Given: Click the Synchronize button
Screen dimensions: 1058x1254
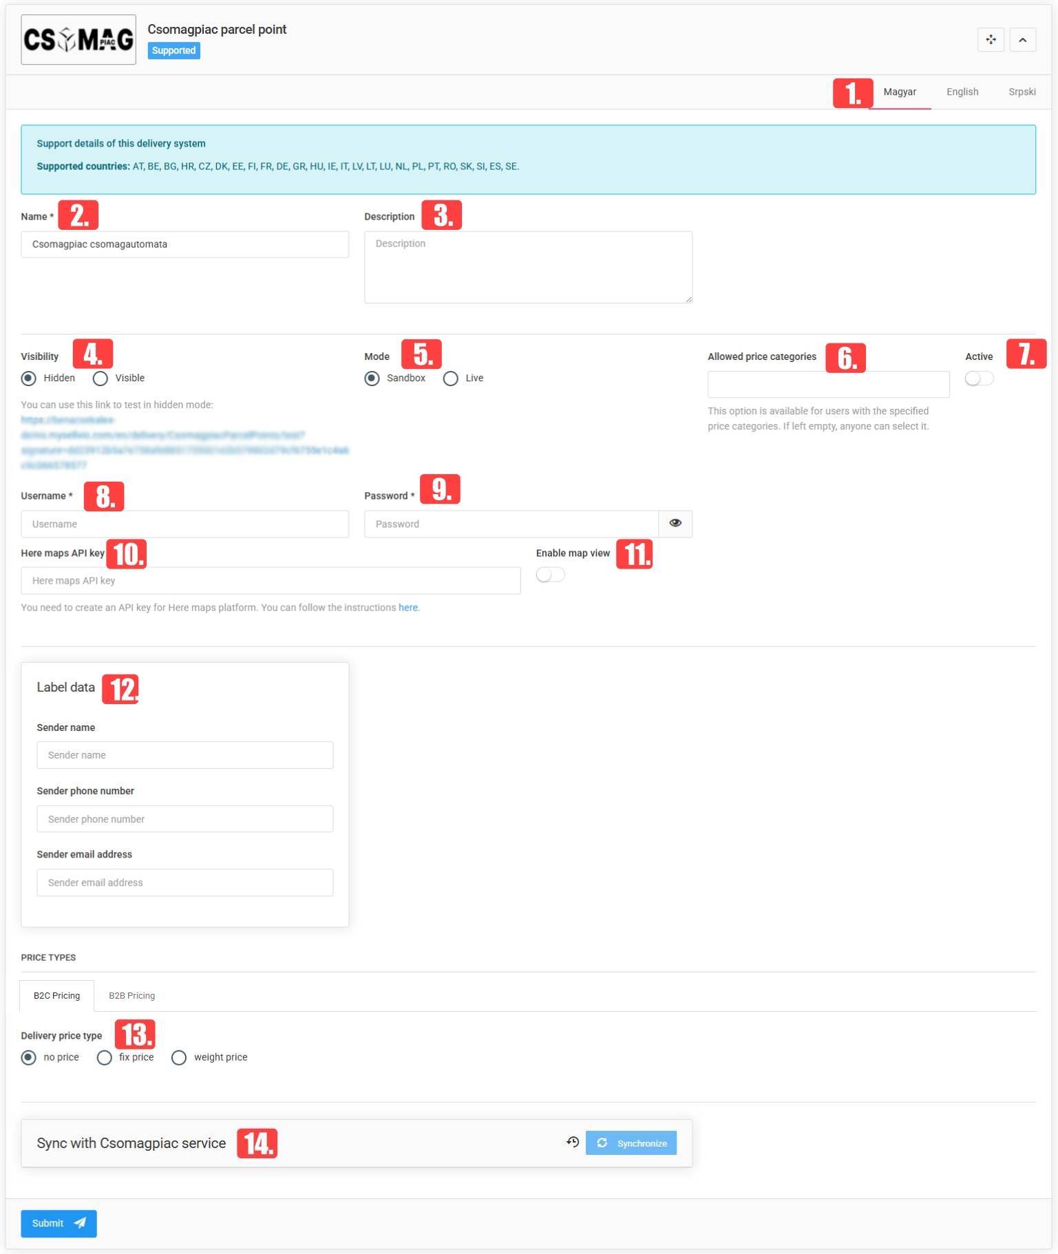Looking at the screenshot, I should 631,1143.
